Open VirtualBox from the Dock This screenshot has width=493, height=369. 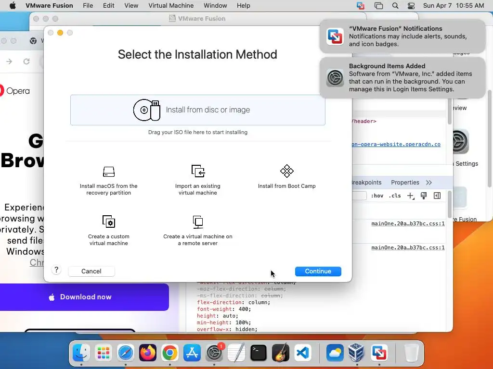(357, 353)
